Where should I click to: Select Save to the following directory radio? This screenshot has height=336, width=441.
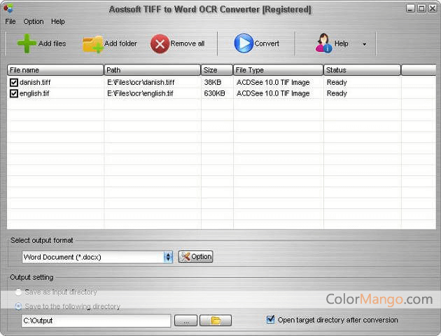[18, 306]
